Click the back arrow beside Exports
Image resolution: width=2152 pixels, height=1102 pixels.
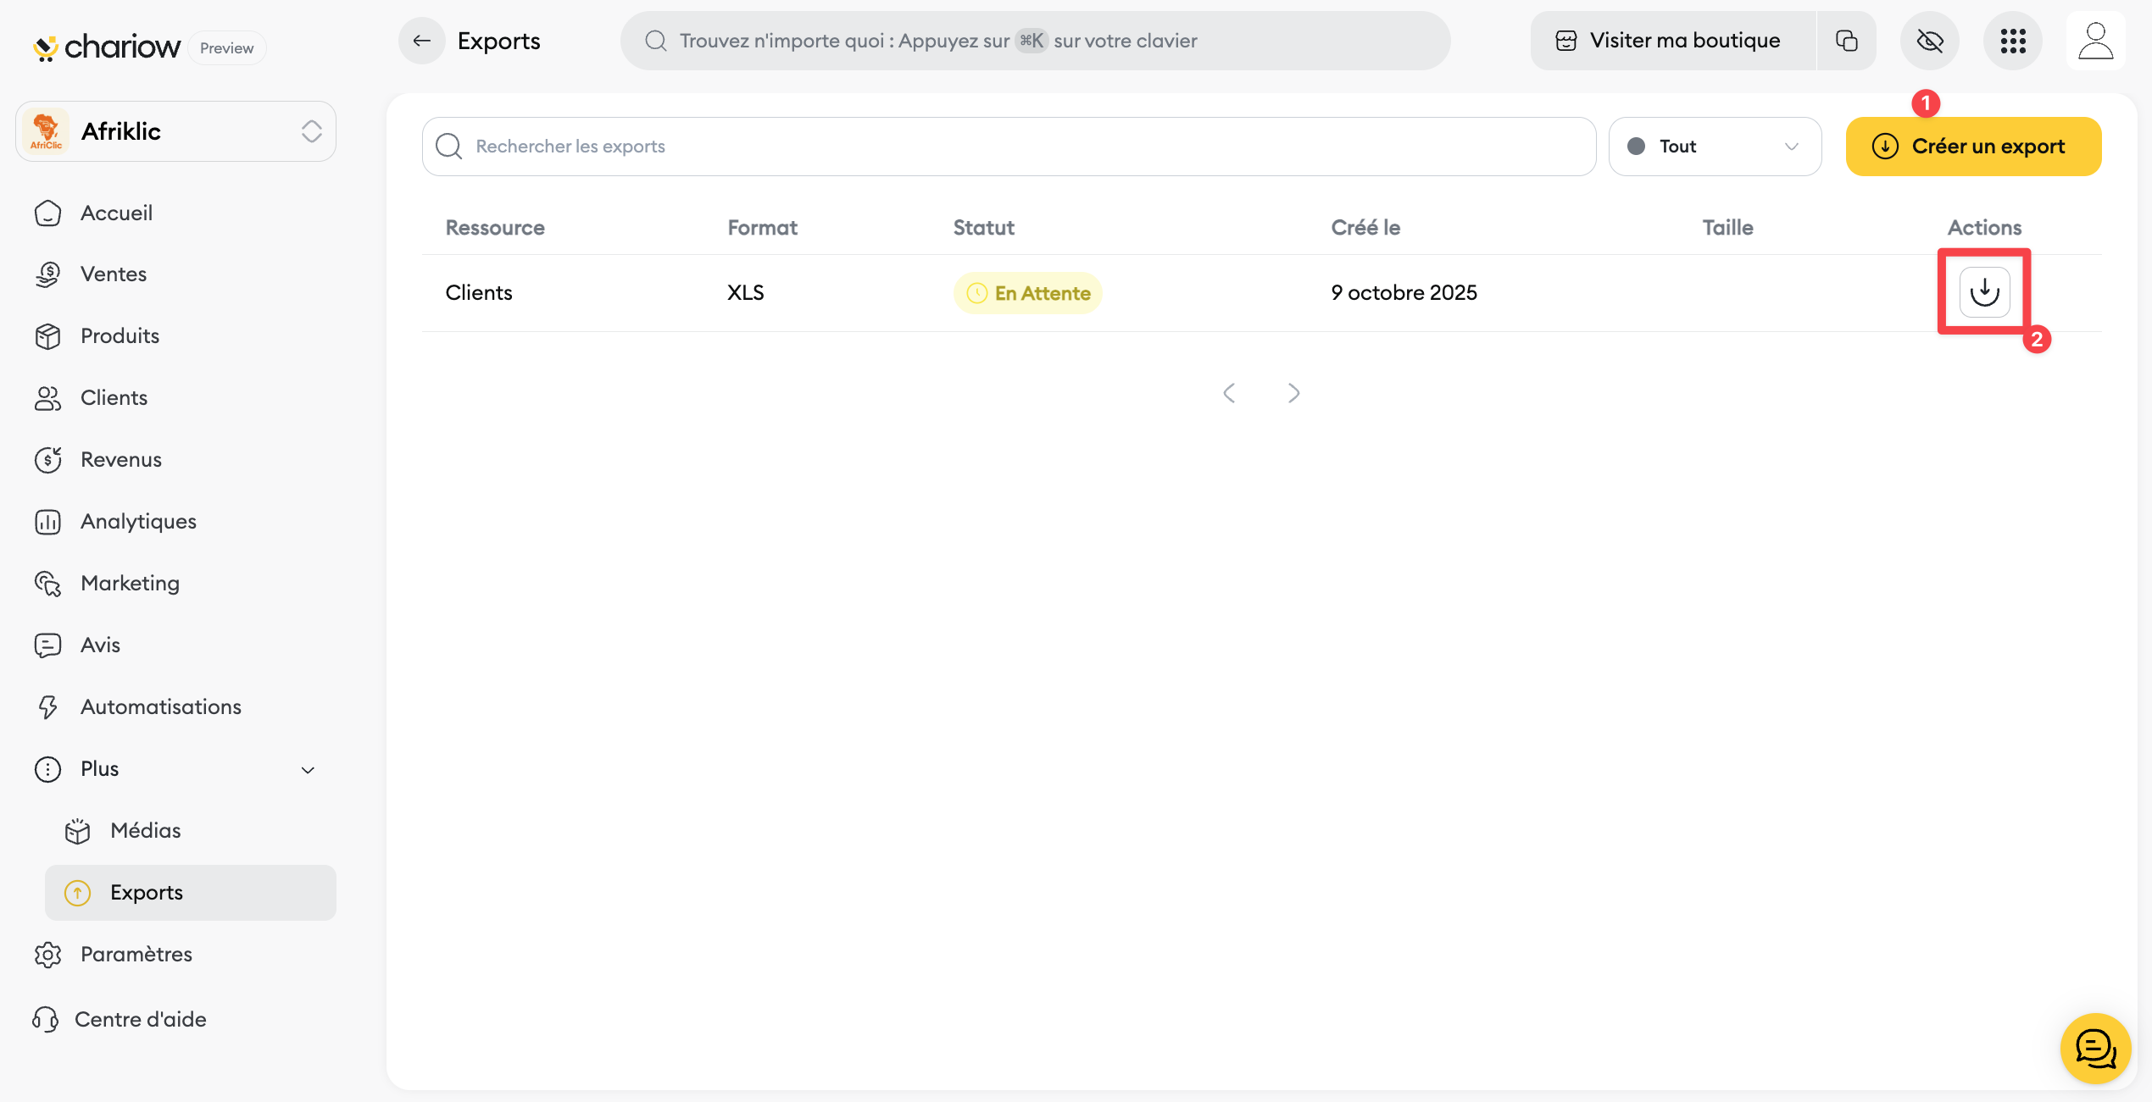[421, 41]
